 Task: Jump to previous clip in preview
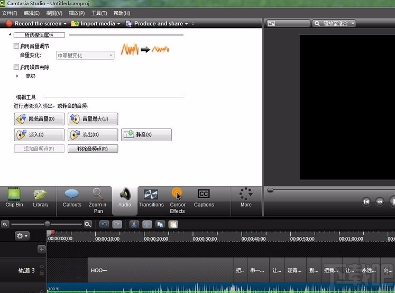point(366,202)
